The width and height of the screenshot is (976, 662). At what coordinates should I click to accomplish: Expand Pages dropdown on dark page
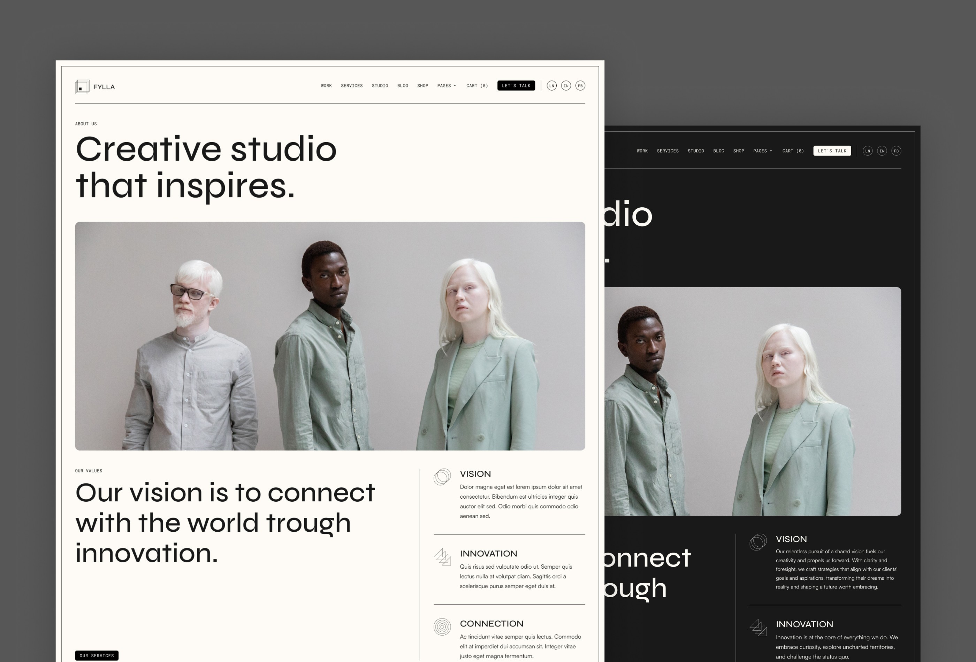click(763, 151)
